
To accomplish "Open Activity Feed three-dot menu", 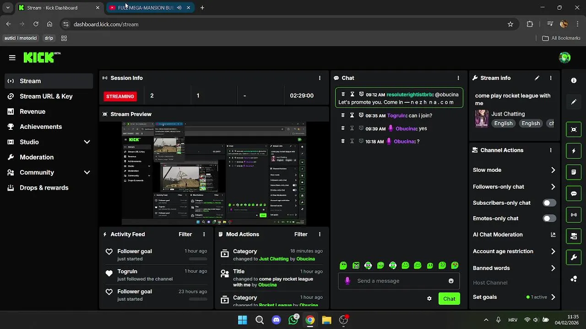I will pos(204,234).
